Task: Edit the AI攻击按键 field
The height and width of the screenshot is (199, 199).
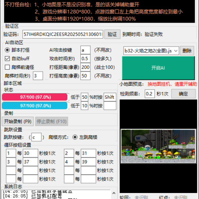Action: [x=86, y=50]
